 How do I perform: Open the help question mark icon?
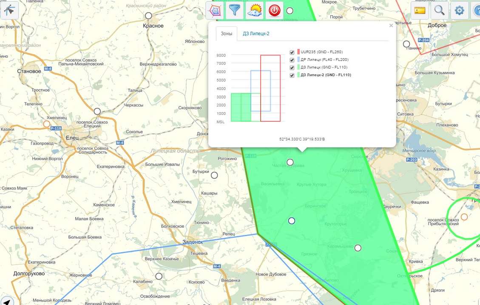tap(477, 10)
